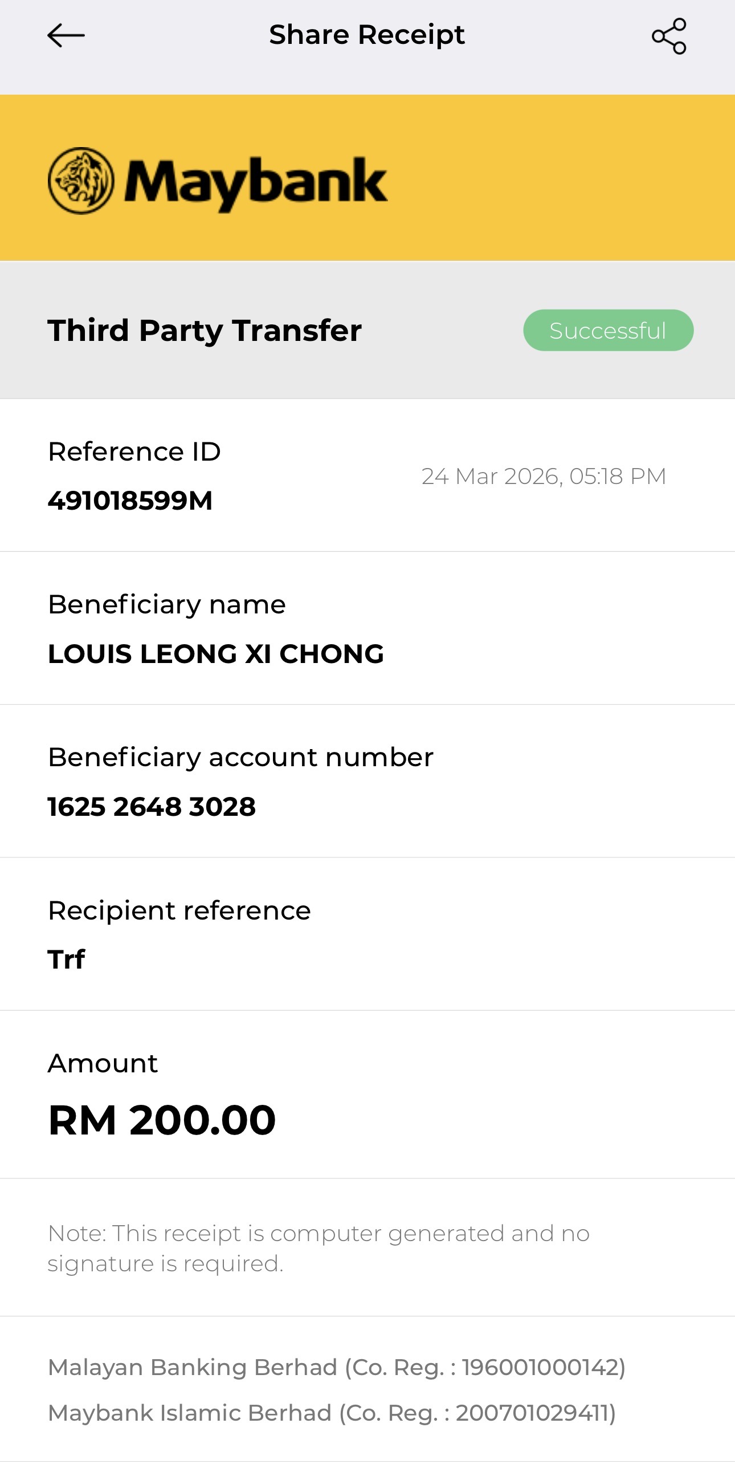Tap the name LOUIS LEONG XI CHONG
Image resolution: width=735 pixels, height=1468 pixels.
(x=216, y=654)
